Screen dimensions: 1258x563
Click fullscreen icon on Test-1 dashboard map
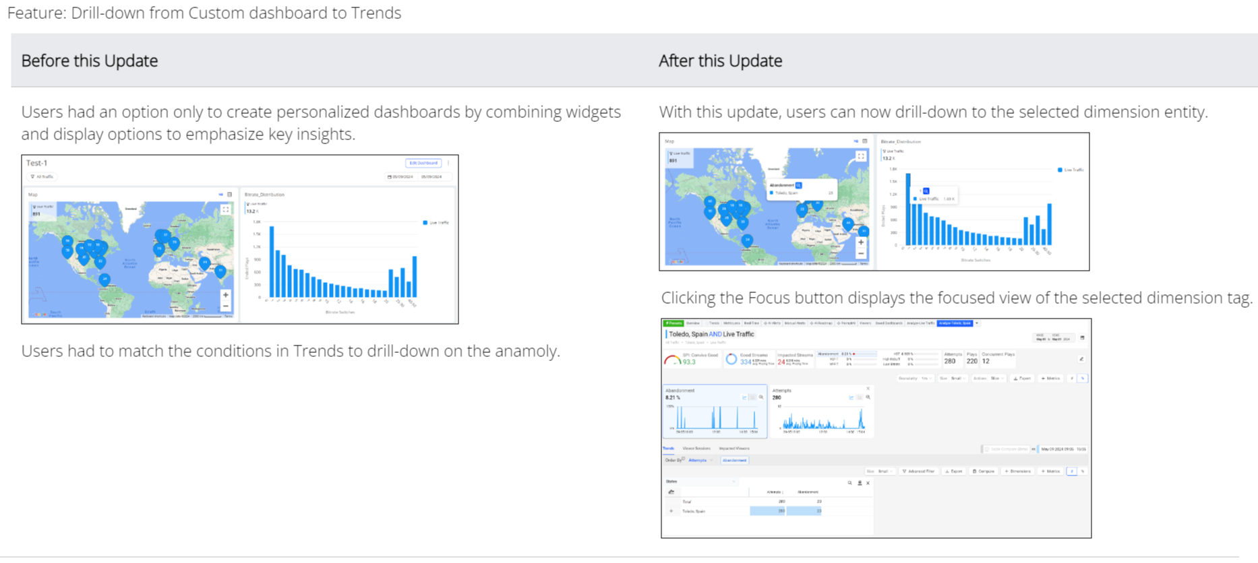point(226,209)
